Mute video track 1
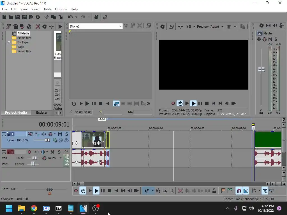Image resolution: width=287 pixels, height=215 pixels. click(60, 134)
